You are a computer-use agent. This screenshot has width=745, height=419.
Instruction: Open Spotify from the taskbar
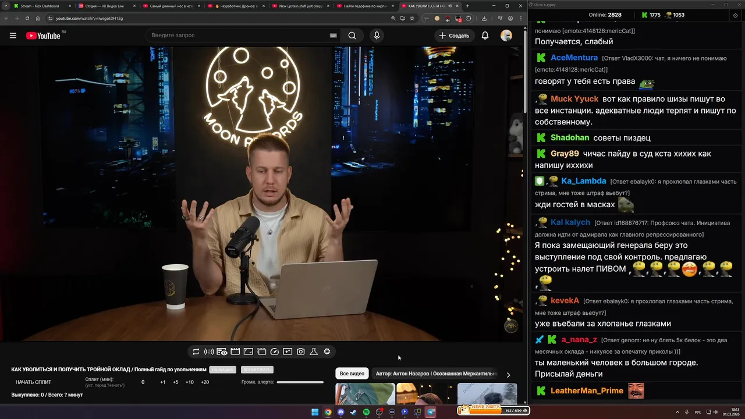pos(366,412)
